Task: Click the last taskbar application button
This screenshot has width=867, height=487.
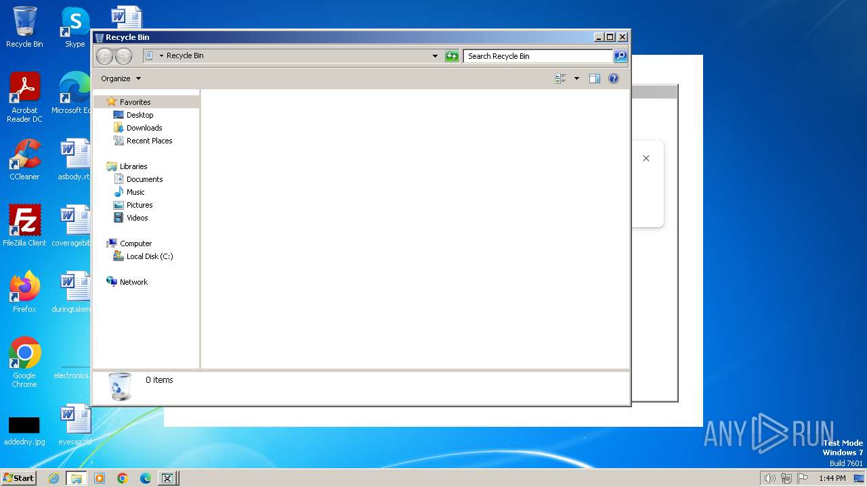Action: tap(167, 478)
